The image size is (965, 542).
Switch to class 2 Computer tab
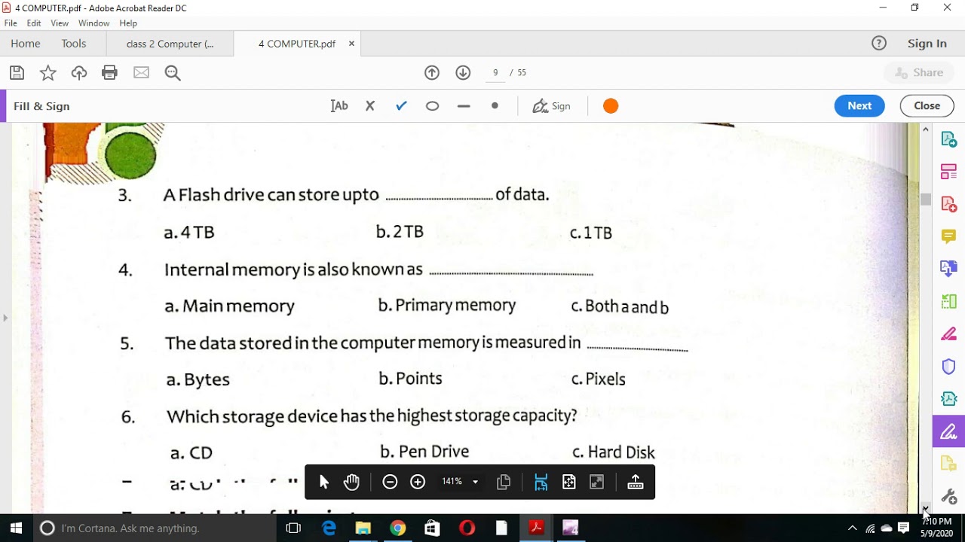[170, 44]
